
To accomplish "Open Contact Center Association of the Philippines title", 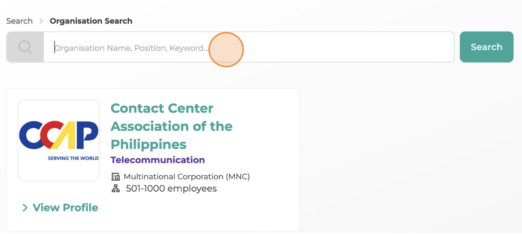I will [172, 126].
